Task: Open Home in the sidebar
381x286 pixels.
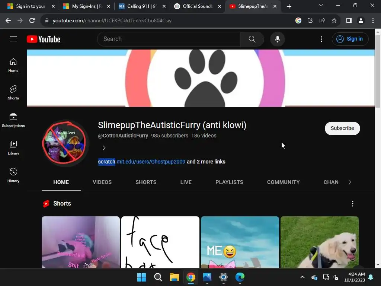Action: click(13, 65)
